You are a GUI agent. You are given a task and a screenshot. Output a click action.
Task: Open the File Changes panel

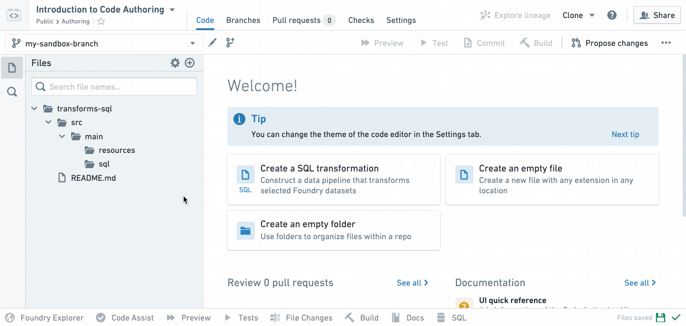coord(302,318)
